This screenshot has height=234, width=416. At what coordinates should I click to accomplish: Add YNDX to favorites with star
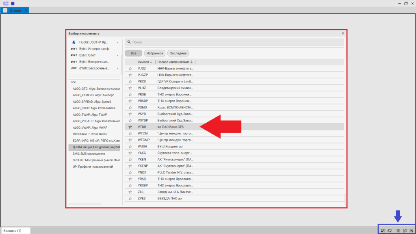[x=130, y=172]
